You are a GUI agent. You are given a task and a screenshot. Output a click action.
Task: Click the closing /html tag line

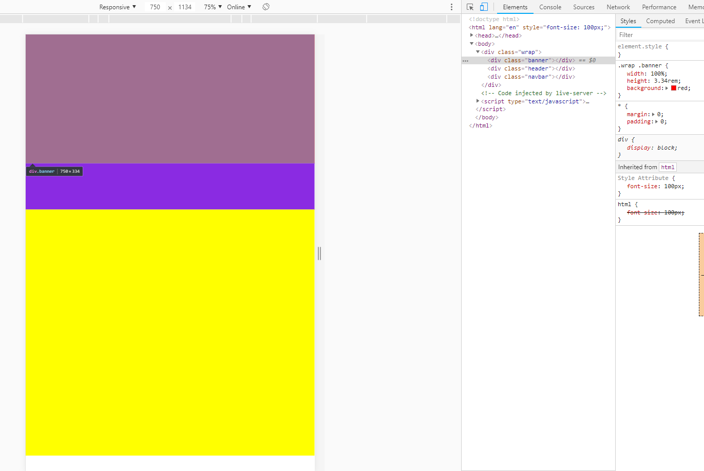(x=481, y=125)
